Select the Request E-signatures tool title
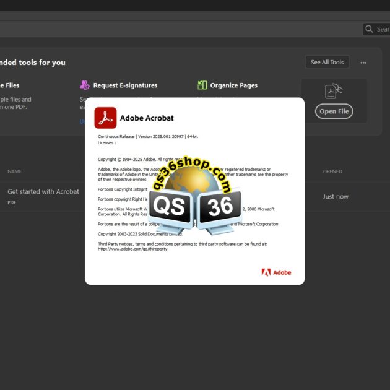The image size is (390, 390). point(125,85)
